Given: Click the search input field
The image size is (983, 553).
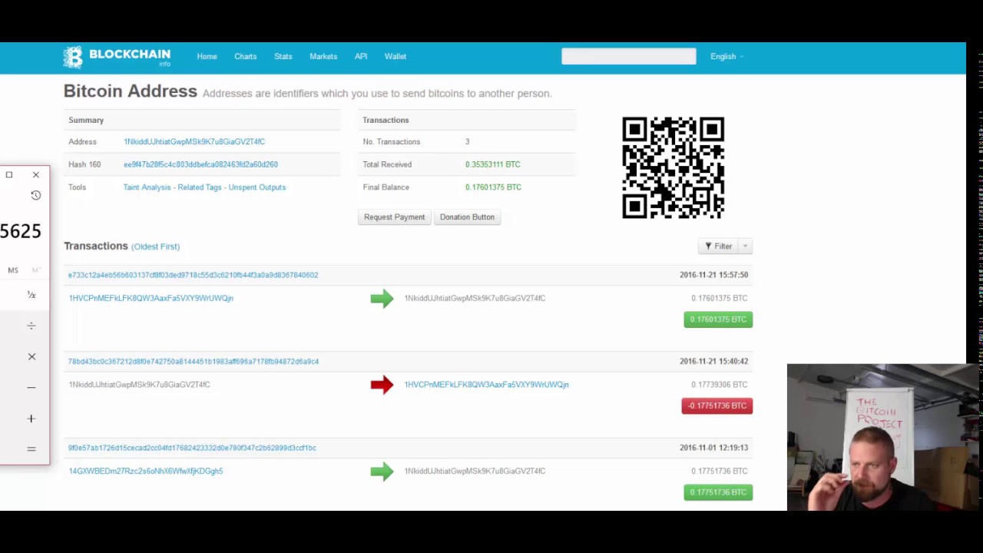Looking at the screenshot, I should [x=629, y=56].
